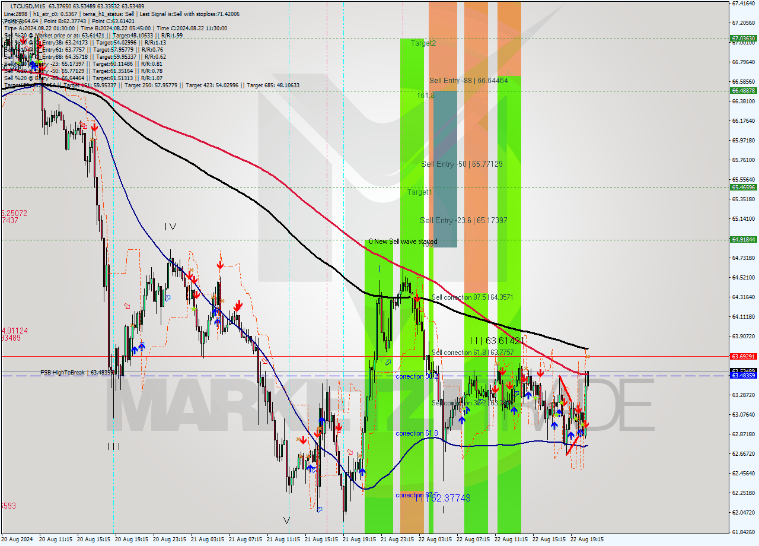Select the 'Sell Entry -88 | 66.64464' label

(x=468, y=80)
